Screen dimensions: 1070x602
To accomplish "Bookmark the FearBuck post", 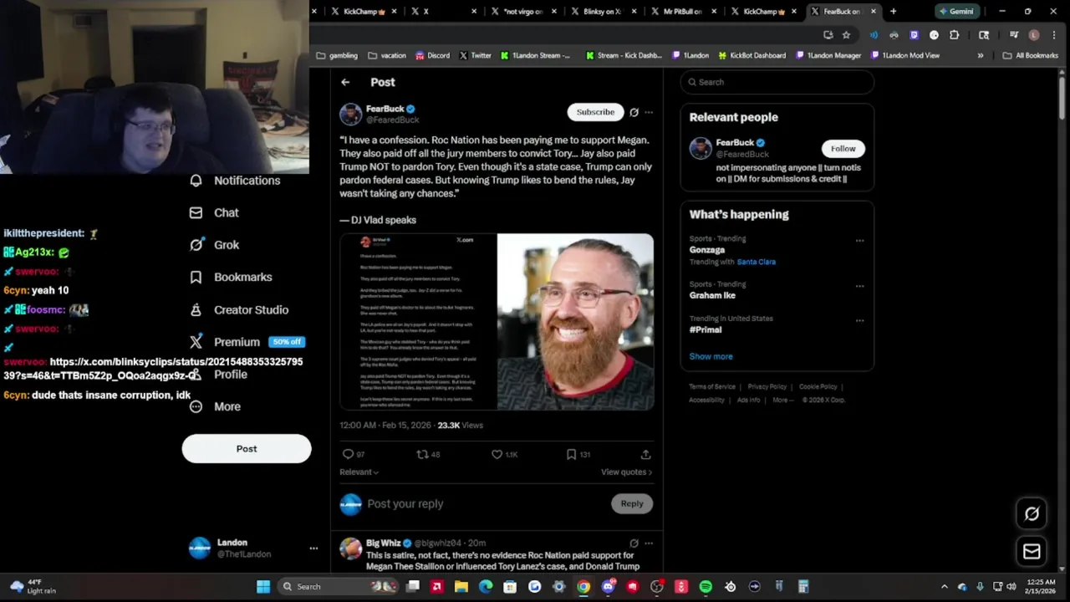I will coord(571,455).
